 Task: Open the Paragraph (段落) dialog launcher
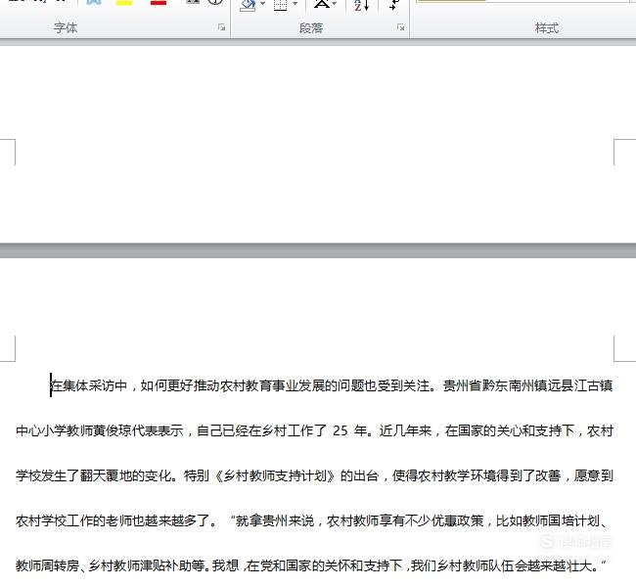[x=401, y=27]
